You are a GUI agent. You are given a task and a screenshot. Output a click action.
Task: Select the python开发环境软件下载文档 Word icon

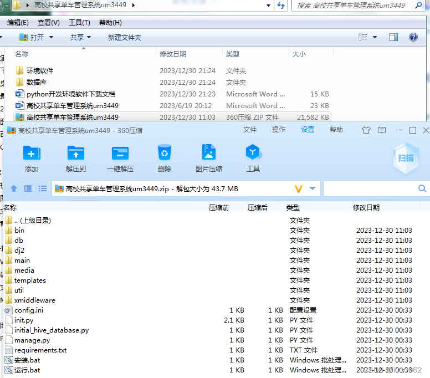pyautogui.click(x=19, y=94)
